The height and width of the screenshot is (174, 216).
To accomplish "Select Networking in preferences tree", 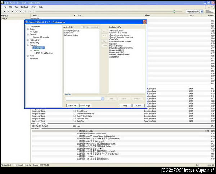I will point(34,42).
